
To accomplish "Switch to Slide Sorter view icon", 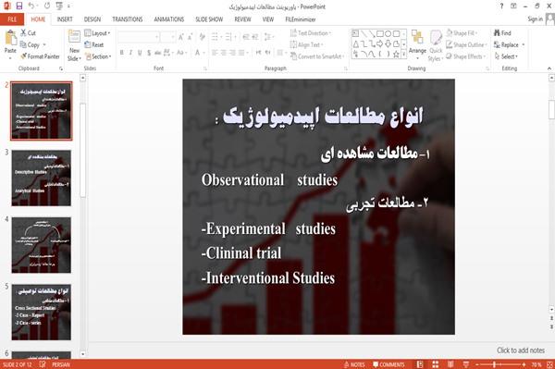I will (436, 364).
